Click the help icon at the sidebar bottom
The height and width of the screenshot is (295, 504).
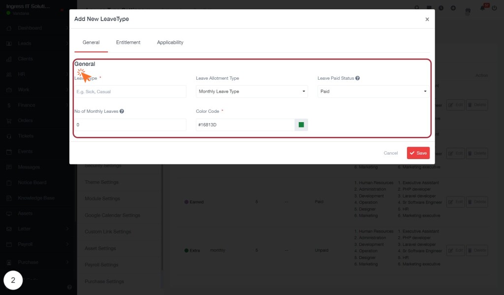(69, 287)
